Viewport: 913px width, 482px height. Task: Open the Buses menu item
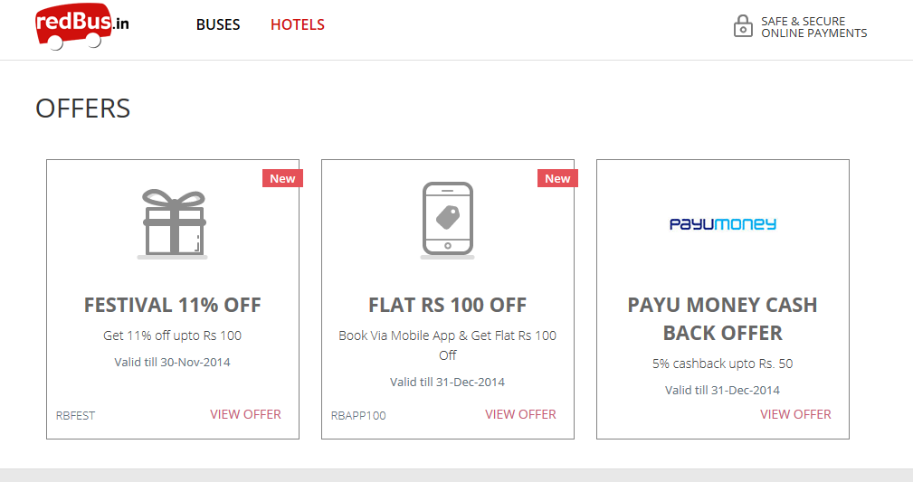pyautogui.click(x=218, y=25)
